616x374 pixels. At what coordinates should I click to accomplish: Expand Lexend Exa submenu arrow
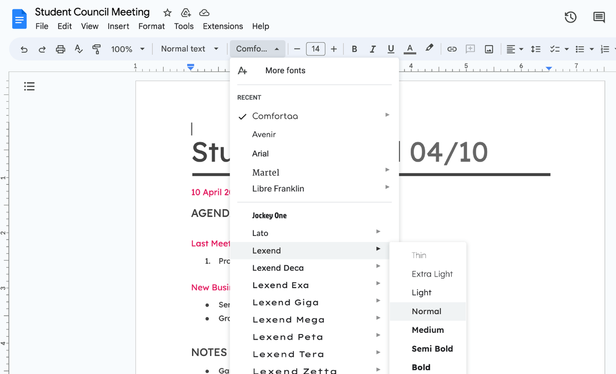coord(378,284)
